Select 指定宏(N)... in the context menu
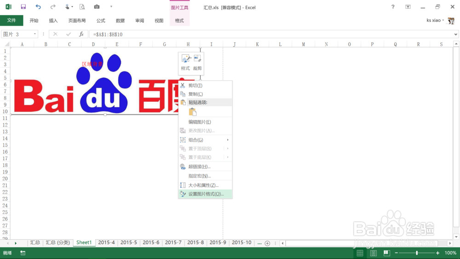This screenshot has width=460, height=259. click(x=205, y=176)
